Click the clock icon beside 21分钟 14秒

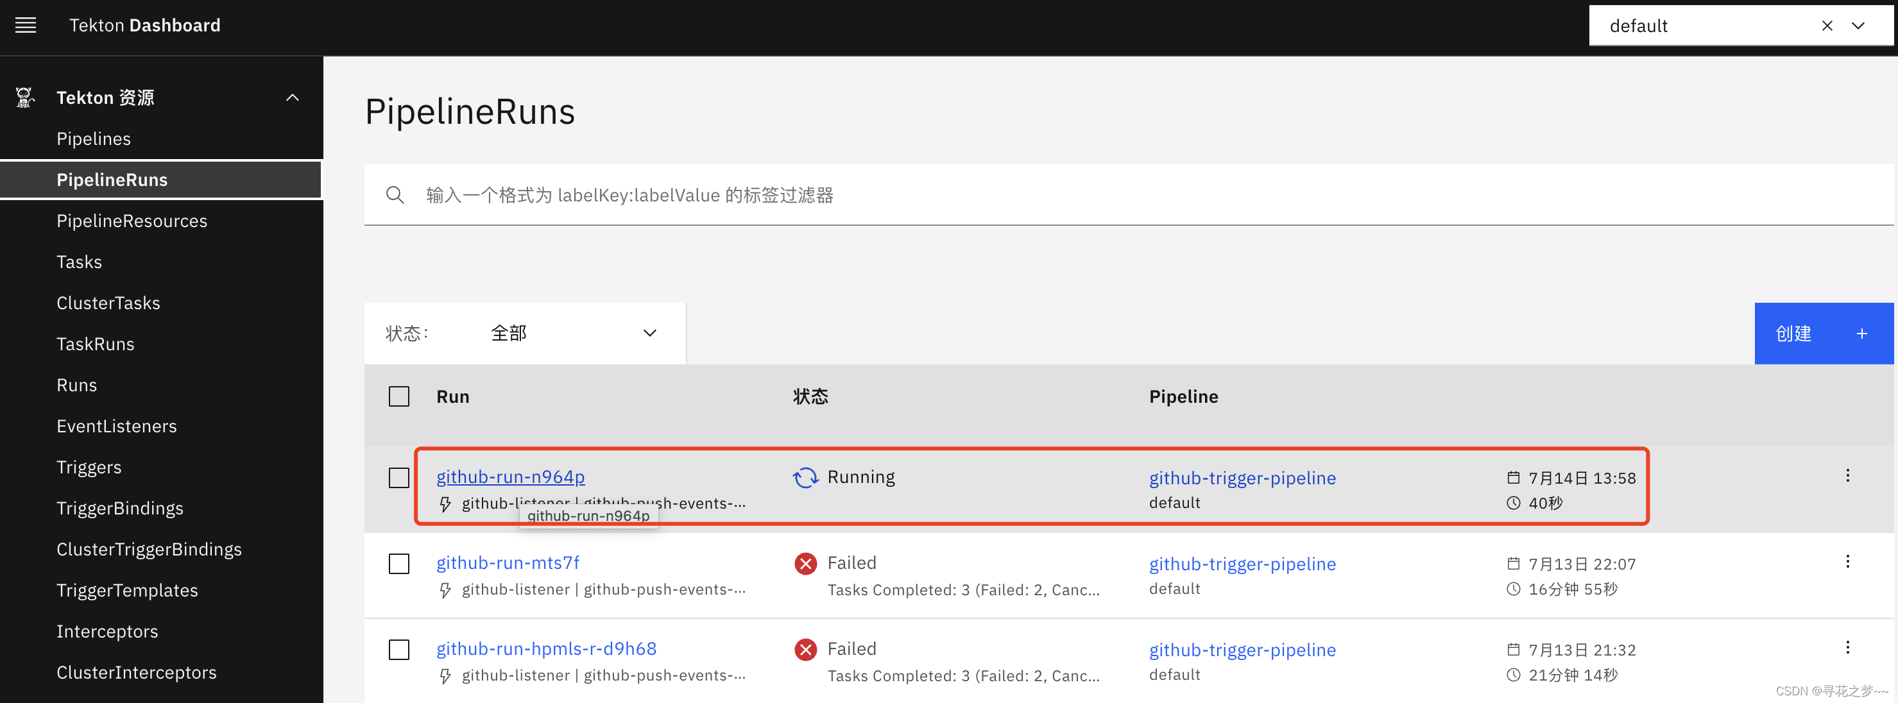point(1514,675)
